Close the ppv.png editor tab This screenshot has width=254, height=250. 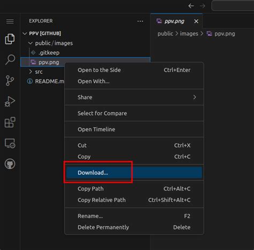point(196,21)
